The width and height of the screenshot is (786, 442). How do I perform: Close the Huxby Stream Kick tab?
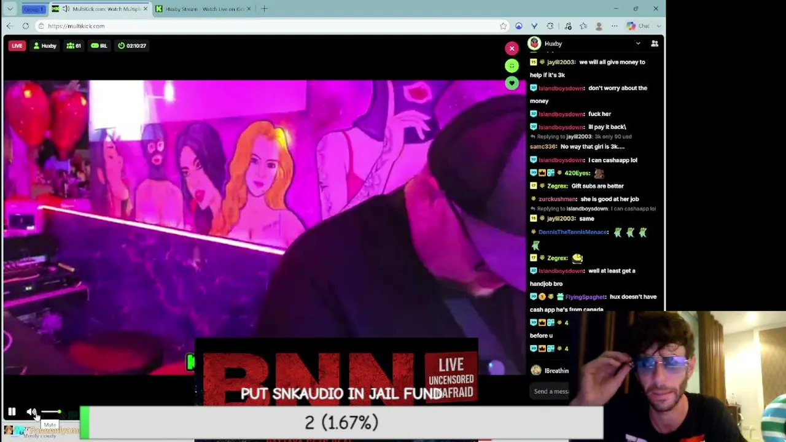(248, 9)
